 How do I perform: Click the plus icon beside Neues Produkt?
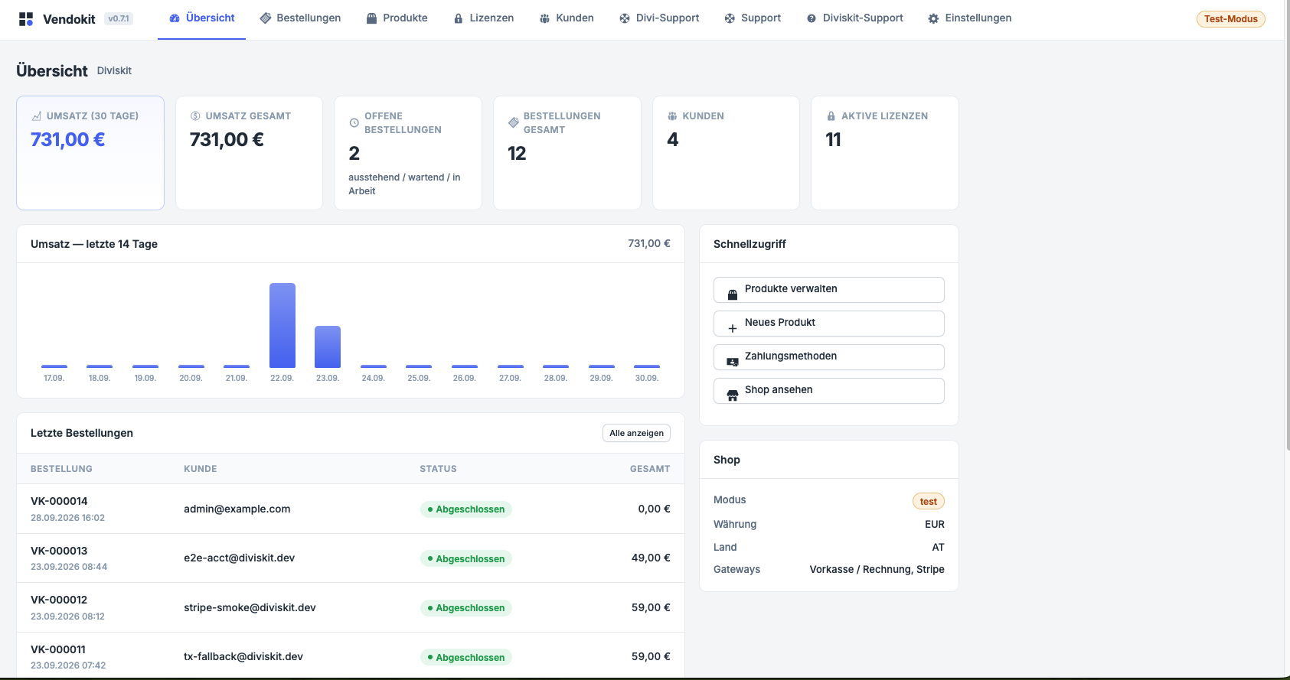pos(733,328)
